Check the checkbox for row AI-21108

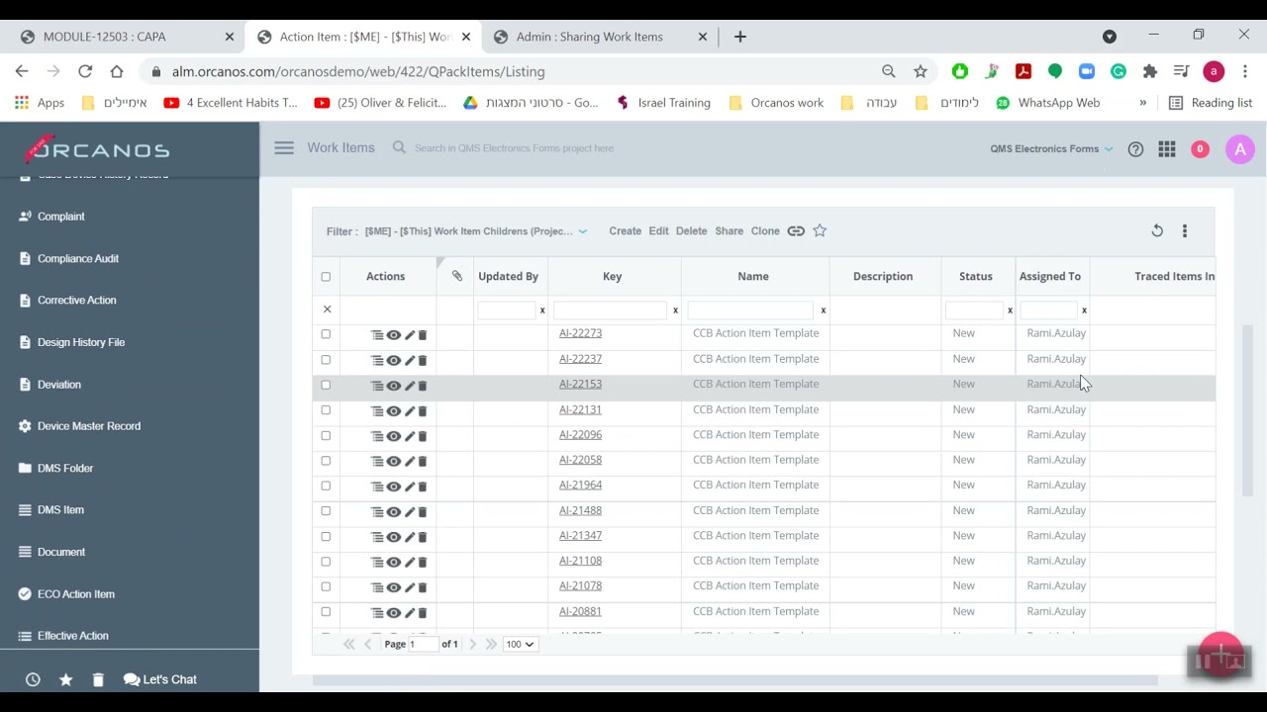coord(326,562)
